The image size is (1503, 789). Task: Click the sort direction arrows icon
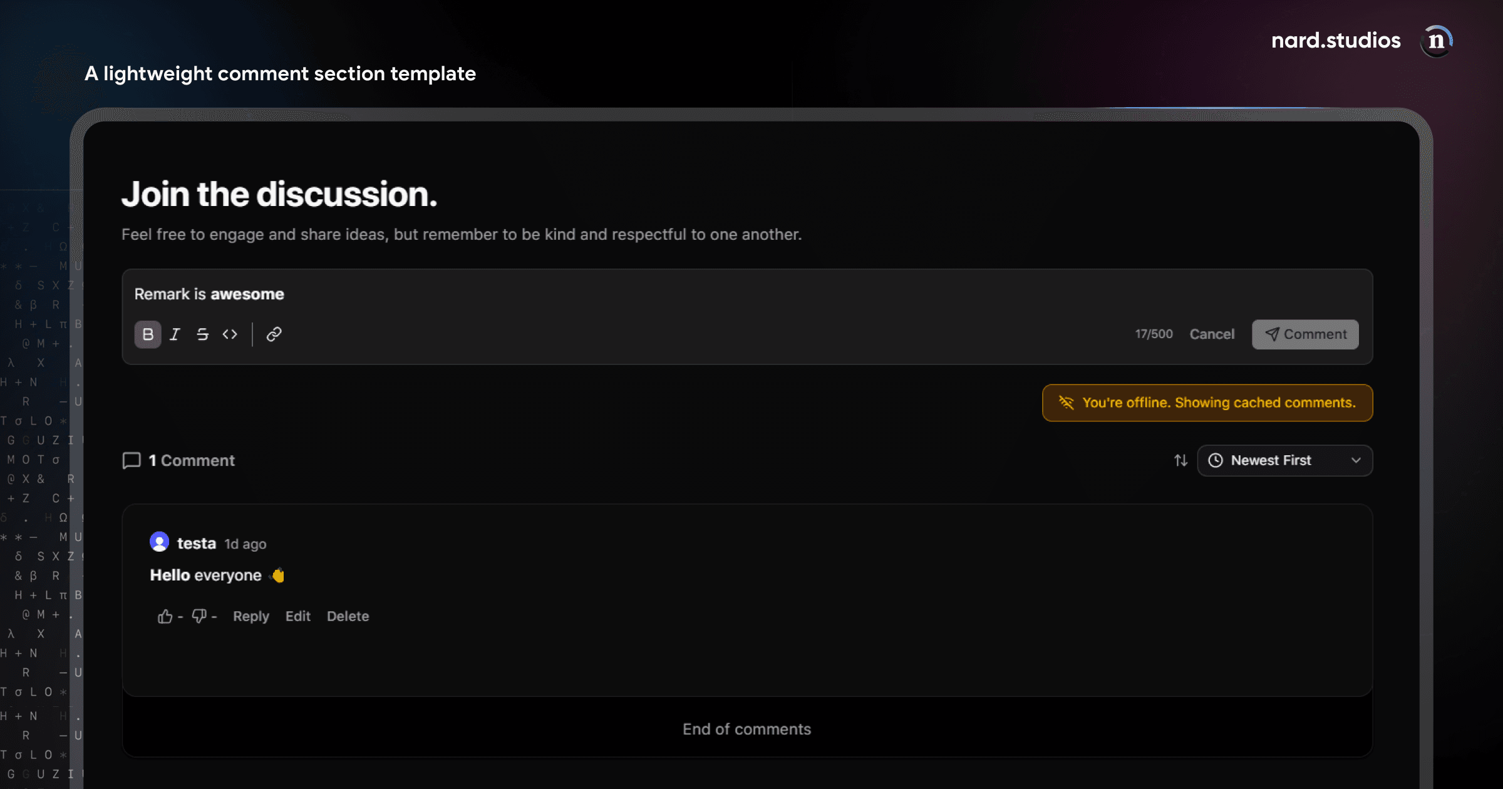tap(1180, 461)
